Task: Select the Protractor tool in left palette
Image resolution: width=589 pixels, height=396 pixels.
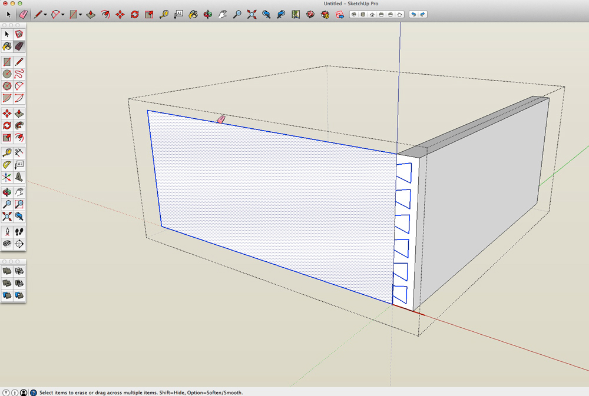Action: [7, 165]
